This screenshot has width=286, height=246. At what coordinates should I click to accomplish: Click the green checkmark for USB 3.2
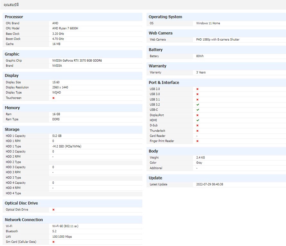(x=198, y=105)
